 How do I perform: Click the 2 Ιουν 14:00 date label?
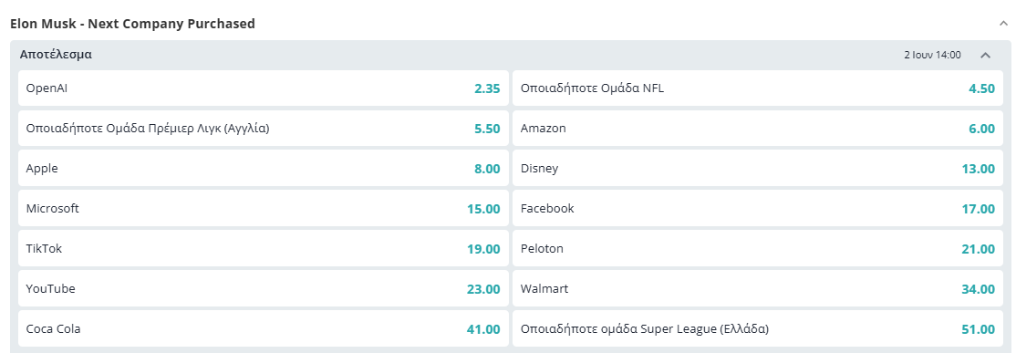(x=932, y=55)
